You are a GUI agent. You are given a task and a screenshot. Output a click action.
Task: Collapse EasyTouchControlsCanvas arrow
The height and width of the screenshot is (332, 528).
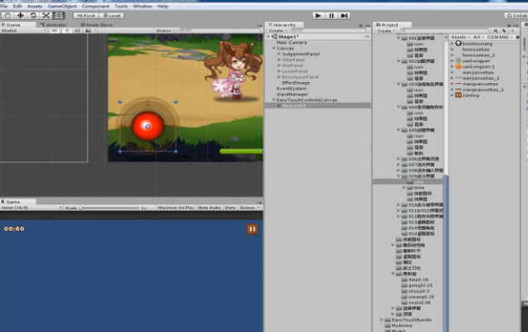(x=274, y=100)
